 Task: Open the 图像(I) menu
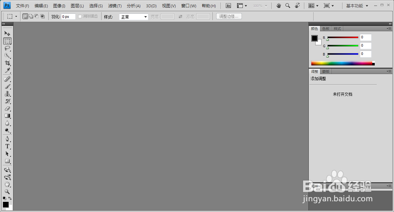point(59,6)
